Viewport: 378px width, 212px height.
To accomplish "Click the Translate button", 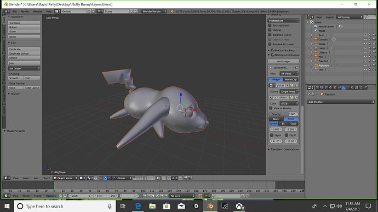I will (x=24, y=23).
